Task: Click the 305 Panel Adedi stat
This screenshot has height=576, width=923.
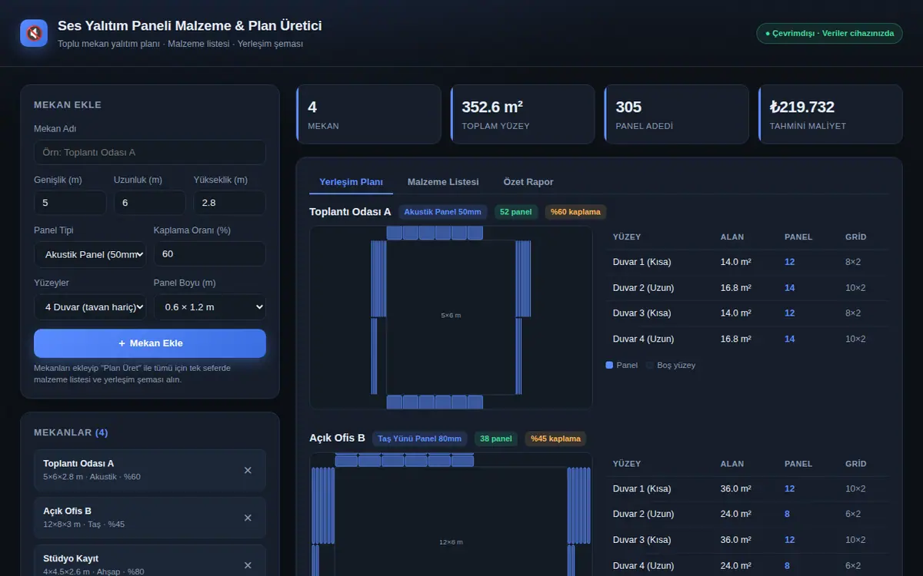Action: pos(676,114)
